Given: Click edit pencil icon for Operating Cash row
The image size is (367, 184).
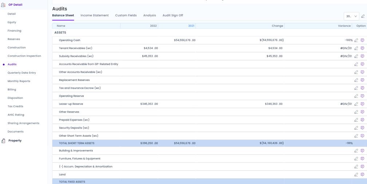Looking at the screenshot, I should tap(356, 40).
